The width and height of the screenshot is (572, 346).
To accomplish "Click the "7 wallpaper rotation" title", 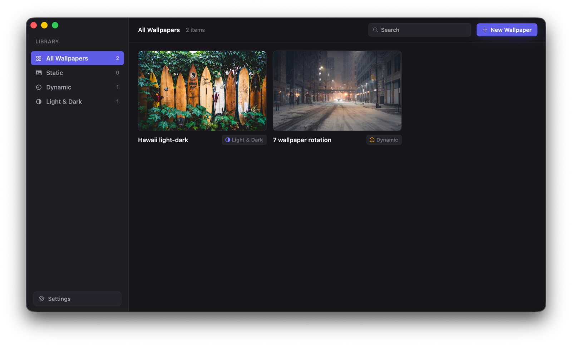I will (x=302, y=140).
